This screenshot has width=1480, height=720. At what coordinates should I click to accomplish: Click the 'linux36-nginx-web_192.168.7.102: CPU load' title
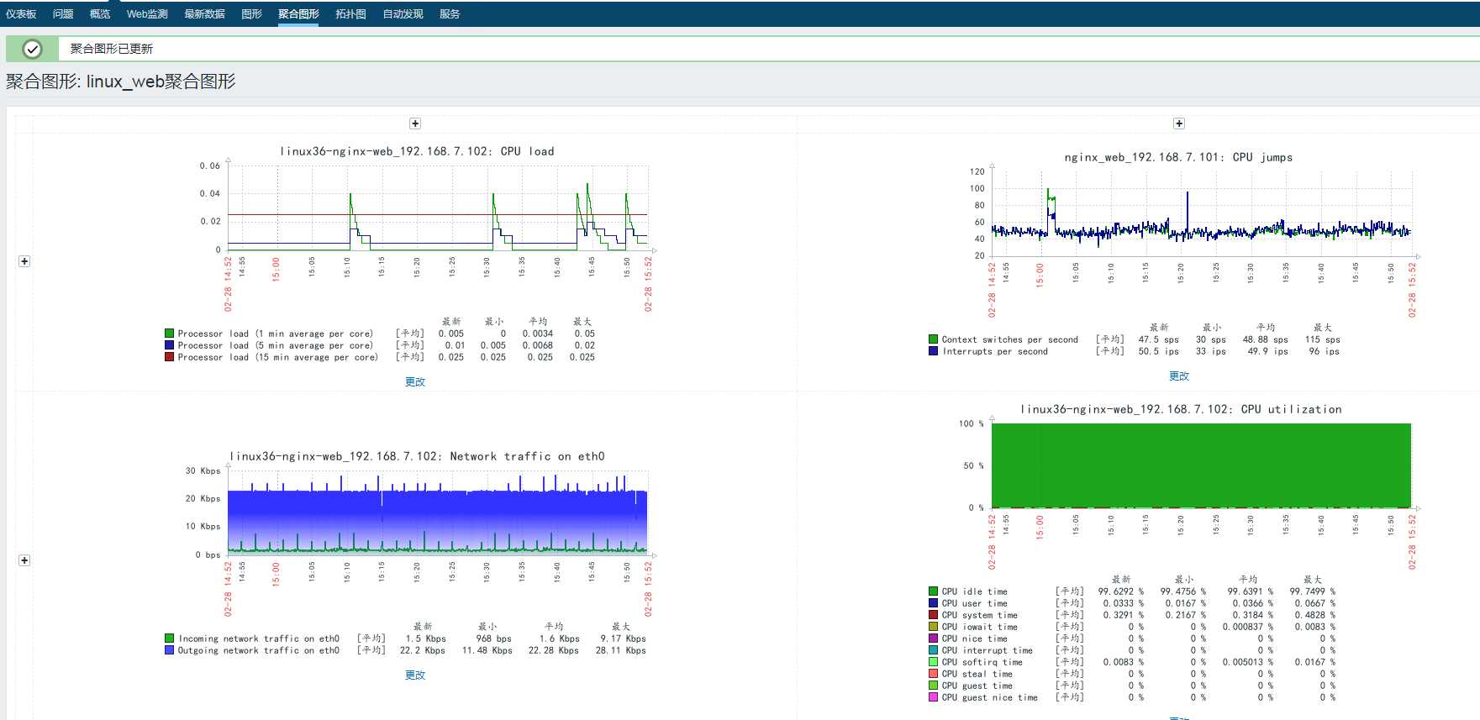click(x=417, y=151)
